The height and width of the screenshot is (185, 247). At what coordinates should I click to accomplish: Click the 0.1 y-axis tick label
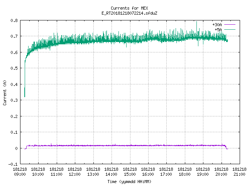tap(14, 132)
